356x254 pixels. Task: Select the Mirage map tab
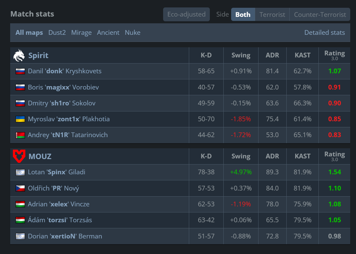click(81, 33)
